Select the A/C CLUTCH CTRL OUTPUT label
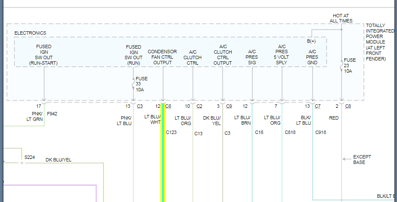 pos(223,55)
